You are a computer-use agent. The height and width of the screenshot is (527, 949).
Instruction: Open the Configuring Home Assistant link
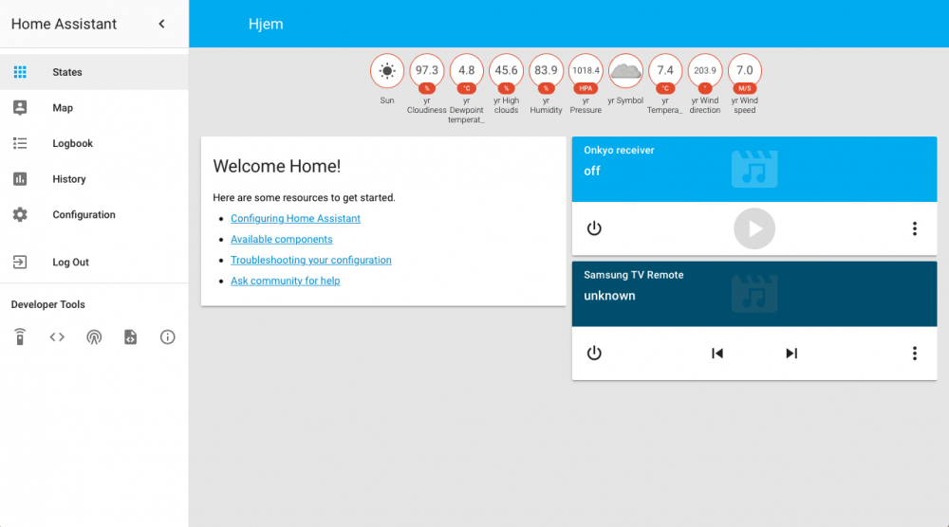tap(295, 219)
